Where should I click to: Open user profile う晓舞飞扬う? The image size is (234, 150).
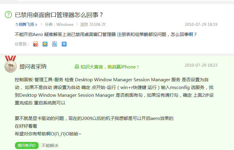[x=26, y=24]
